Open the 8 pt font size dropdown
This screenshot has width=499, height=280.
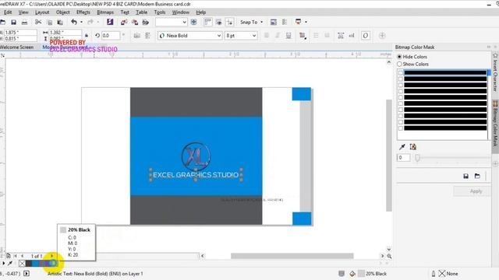pos(254,36)
